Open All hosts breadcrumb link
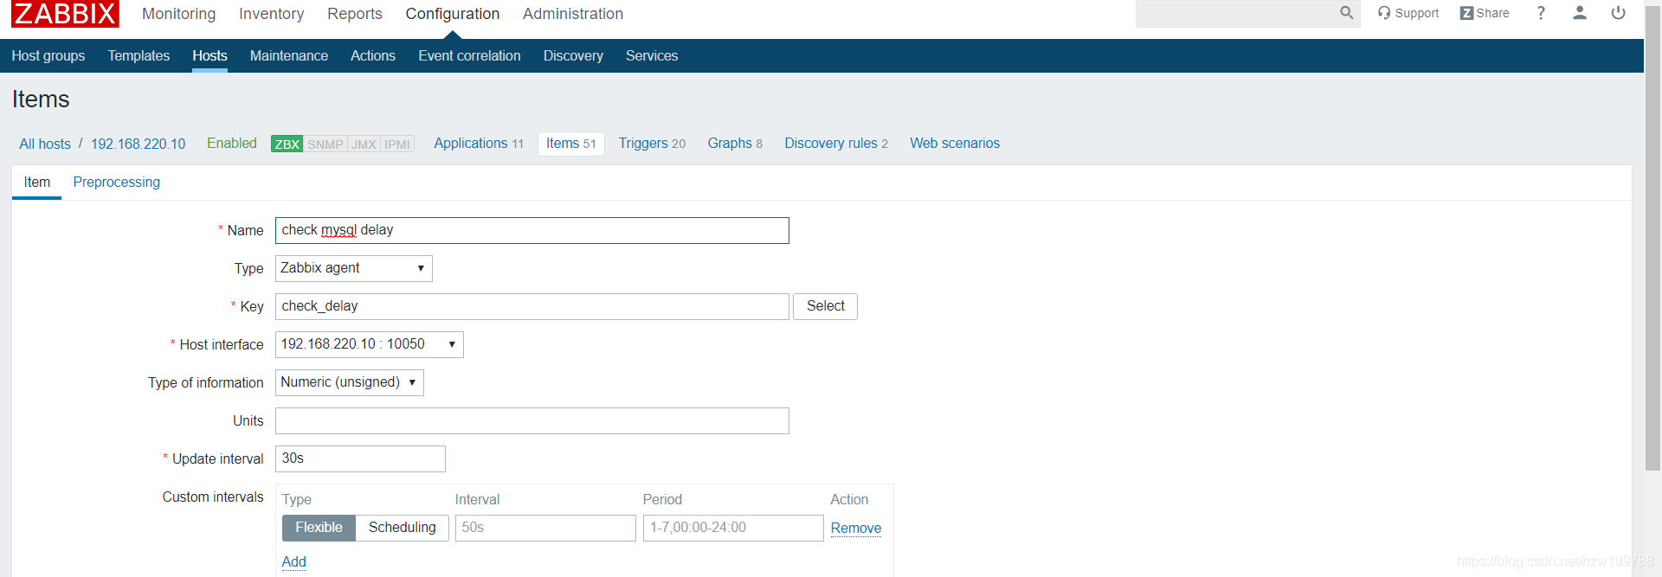This screenshot has width=1662, height=577. (x=45, y=144)
